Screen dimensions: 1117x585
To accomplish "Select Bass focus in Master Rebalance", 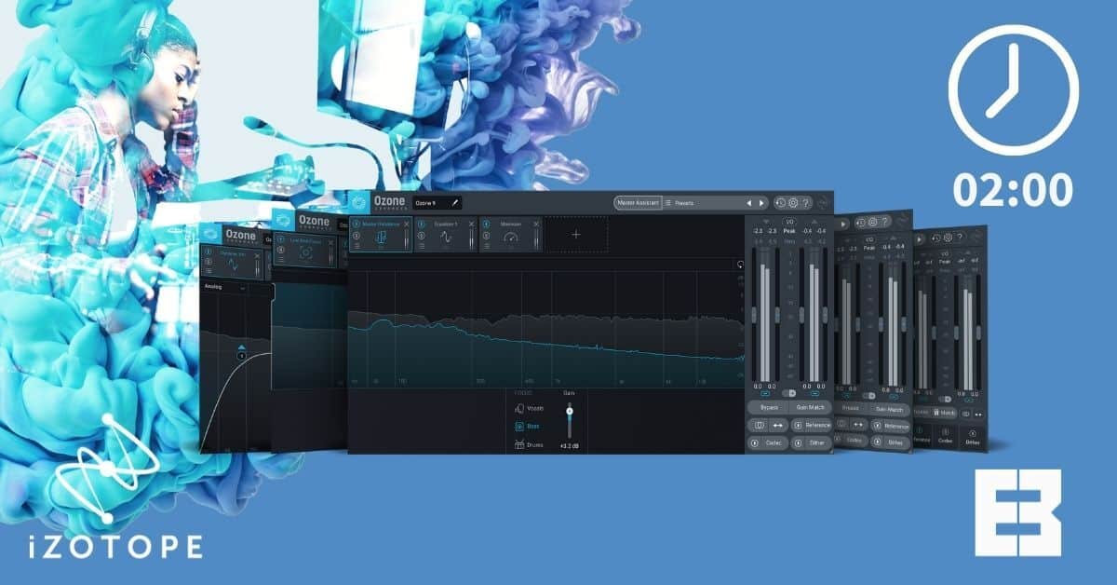I will click(x=528, y=427).
